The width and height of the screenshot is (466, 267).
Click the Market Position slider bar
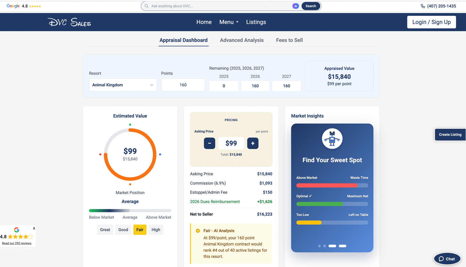130,211
